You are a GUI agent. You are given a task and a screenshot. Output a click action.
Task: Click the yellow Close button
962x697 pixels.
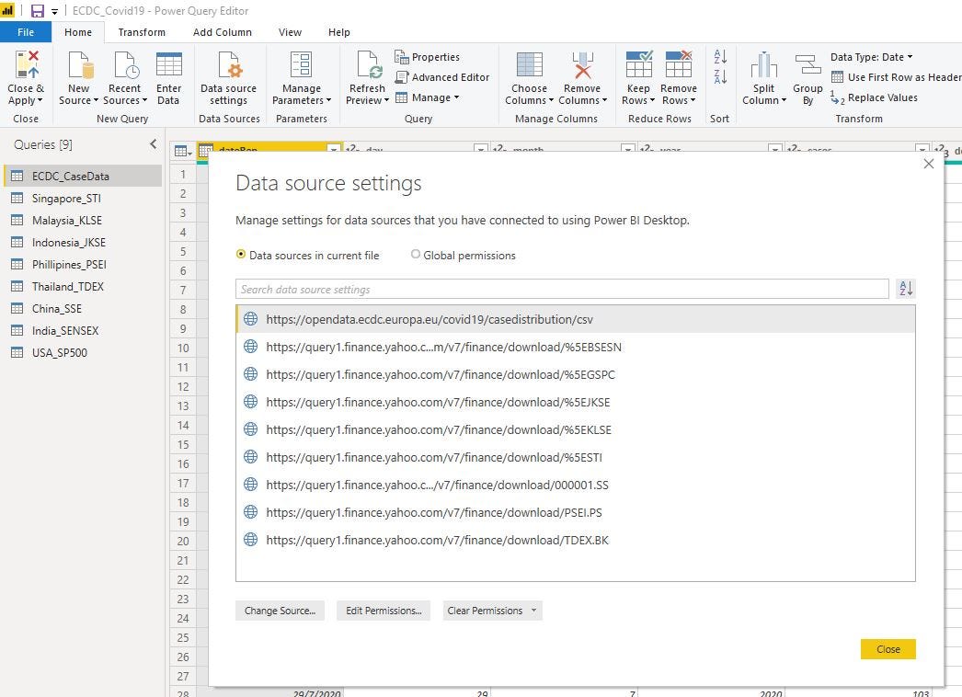tap(888, 649)
